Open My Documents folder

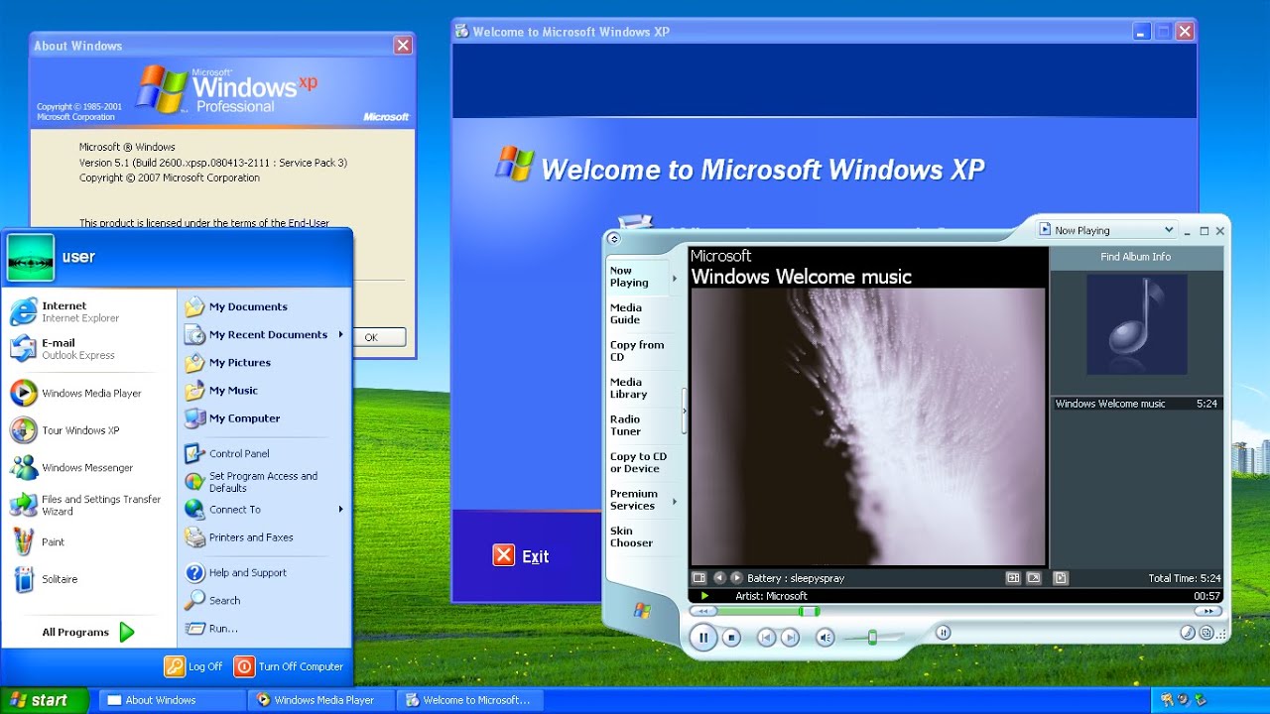tap(264, 306)
